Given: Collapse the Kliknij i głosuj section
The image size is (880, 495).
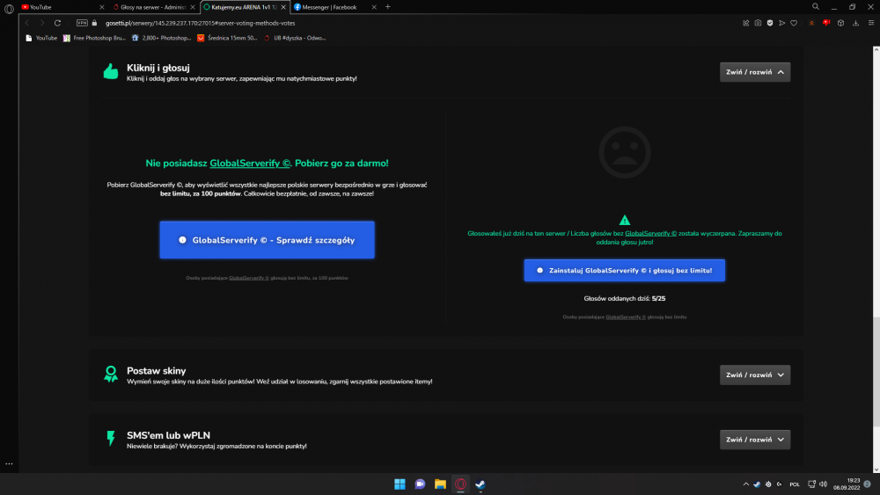Looking at the screenshot, I should coord(755,72).
